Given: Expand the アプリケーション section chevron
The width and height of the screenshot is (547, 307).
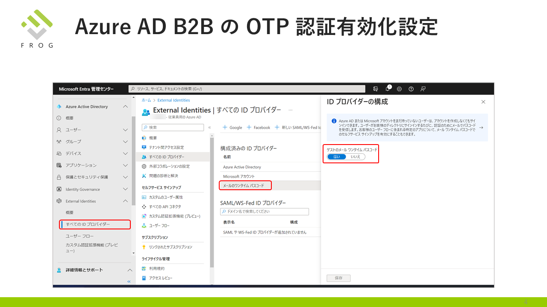Looking at the screenshot, I should (x=125, y=165).
